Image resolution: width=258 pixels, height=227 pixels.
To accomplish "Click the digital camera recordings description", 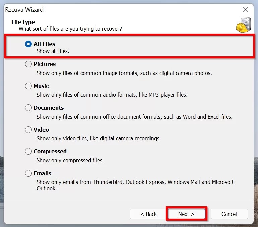I will coord(99,138).
